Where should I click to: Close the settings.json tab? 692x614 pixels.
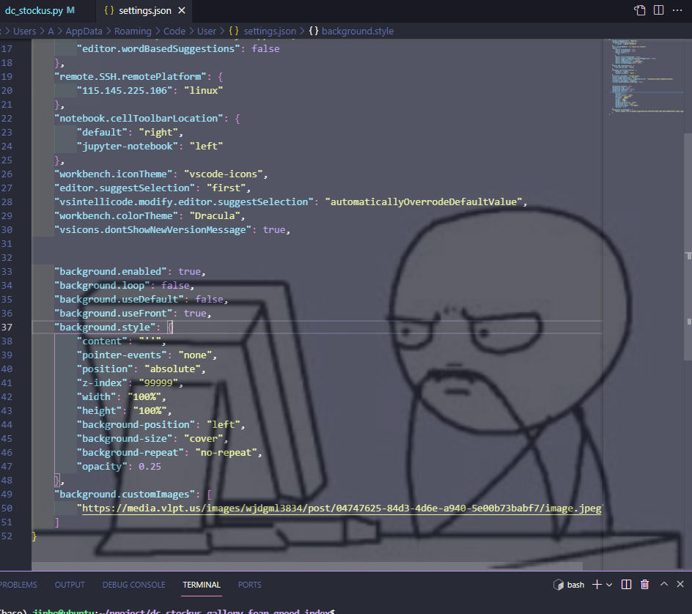click(181, 10)
